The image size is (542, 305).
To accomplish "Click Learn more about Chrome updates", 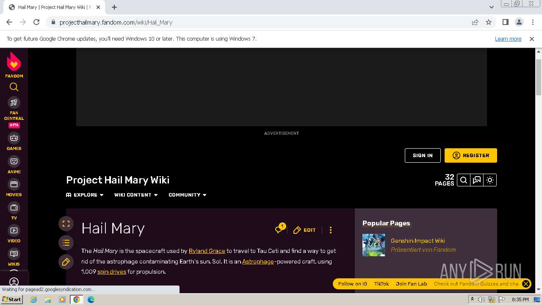I will (x=508, y=39).
